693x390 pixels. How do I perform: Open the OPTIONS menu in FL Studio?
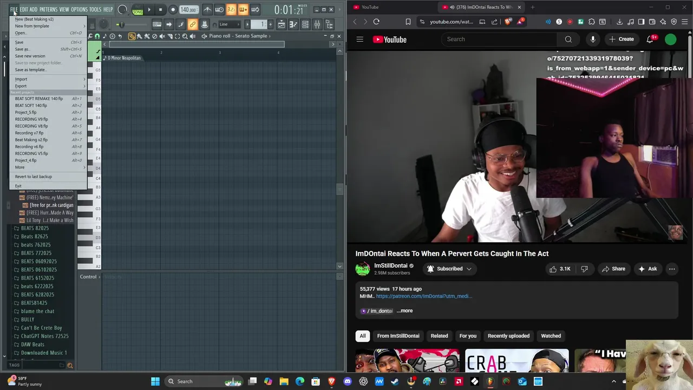(x=79, y=10)
